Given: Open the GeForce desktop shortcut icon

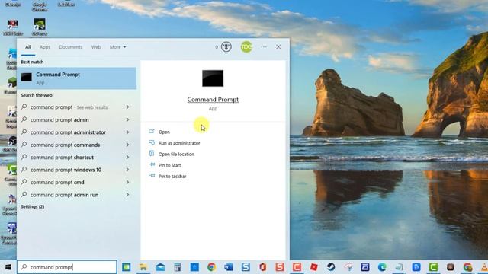Looking at the screenshot, I should pyautogui.click(x=40, y=27).
